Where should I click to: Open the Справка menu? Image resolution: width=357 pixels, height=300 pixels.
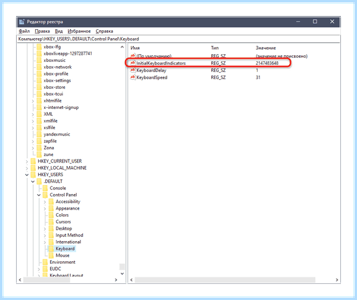(104, 31)
